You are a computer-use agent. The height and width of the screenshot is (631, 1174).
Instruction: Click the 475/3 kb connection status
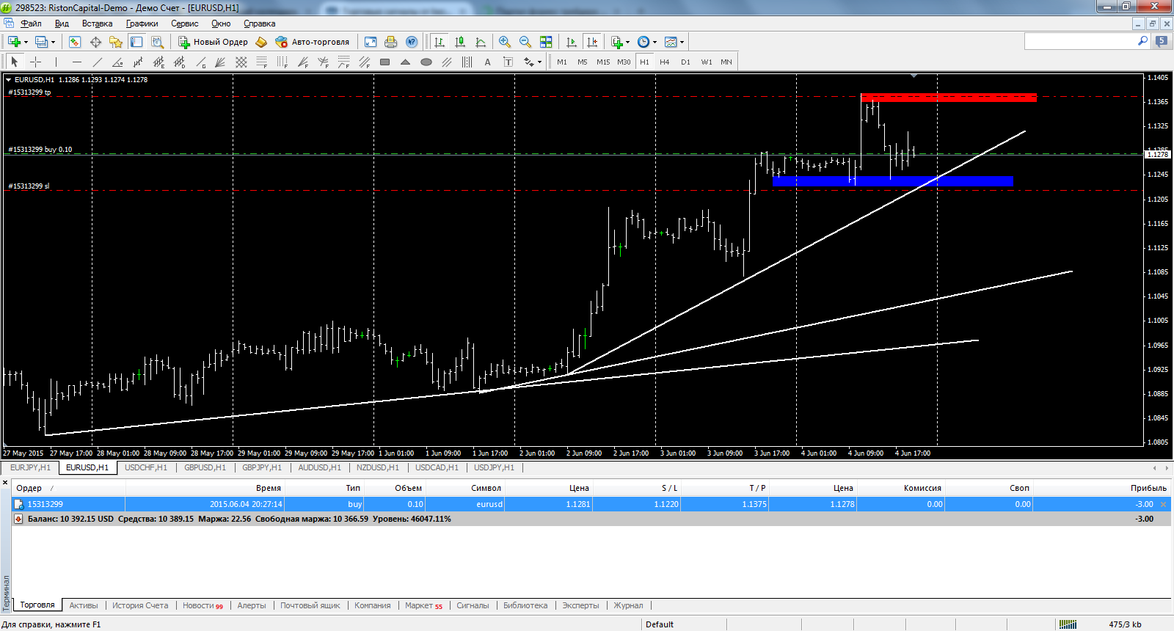tap(1125, 624)
